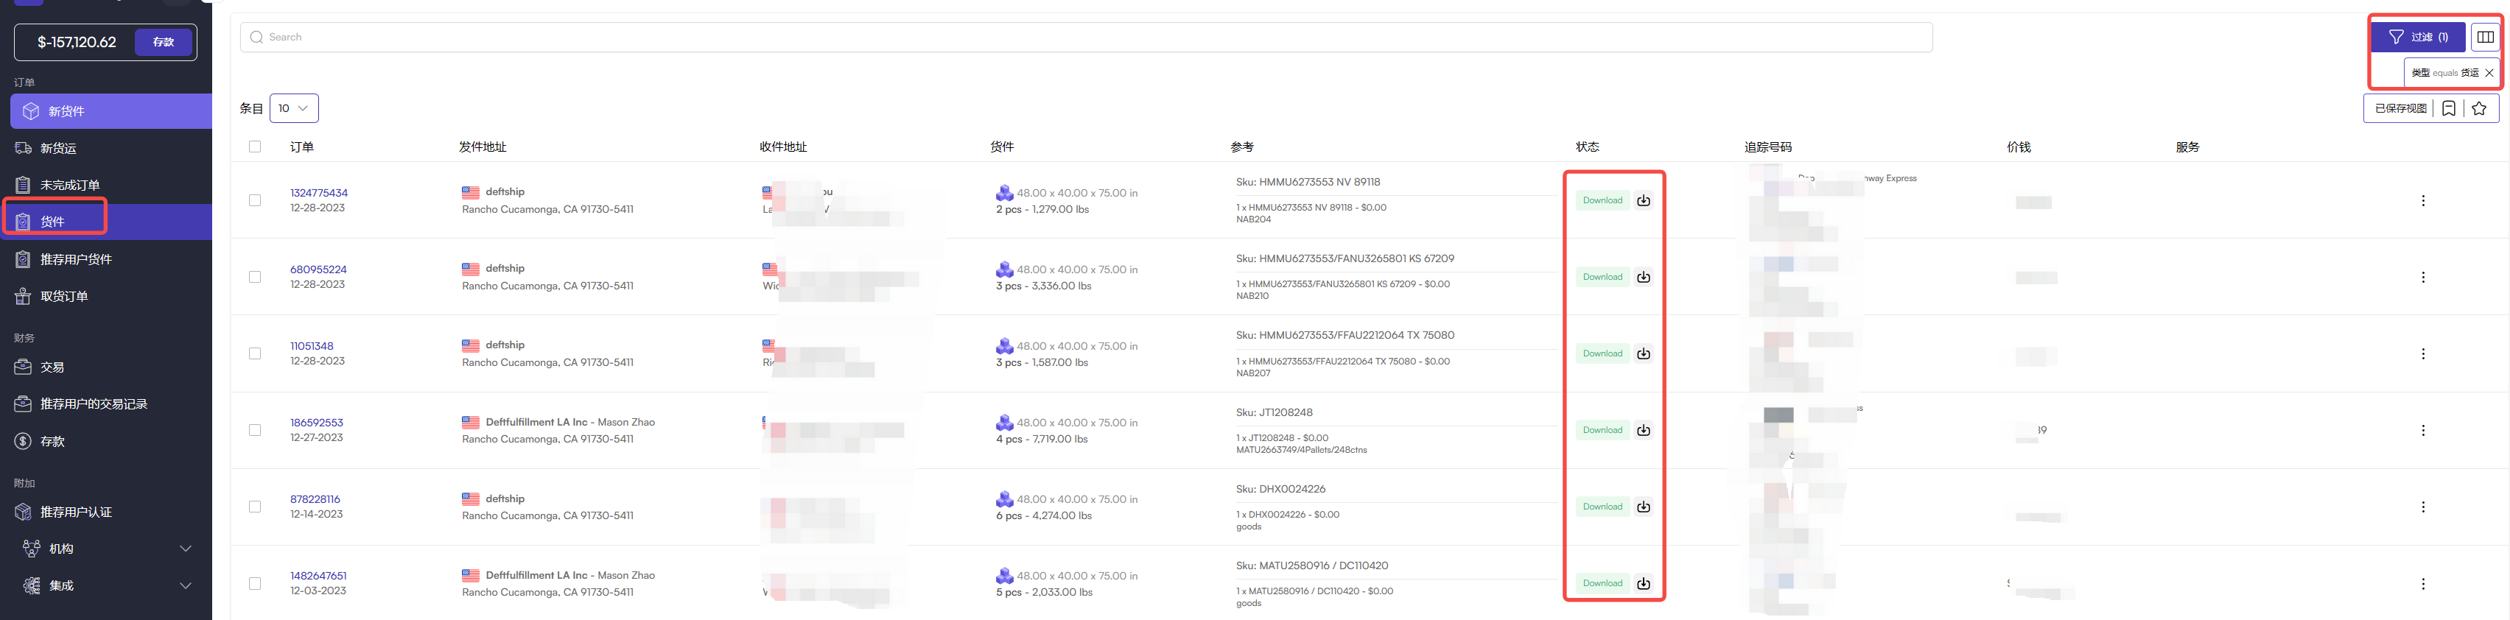Open three-dot menu for order 186592553
This screenshot has width=2510, height=620.
pos(2422,430)
